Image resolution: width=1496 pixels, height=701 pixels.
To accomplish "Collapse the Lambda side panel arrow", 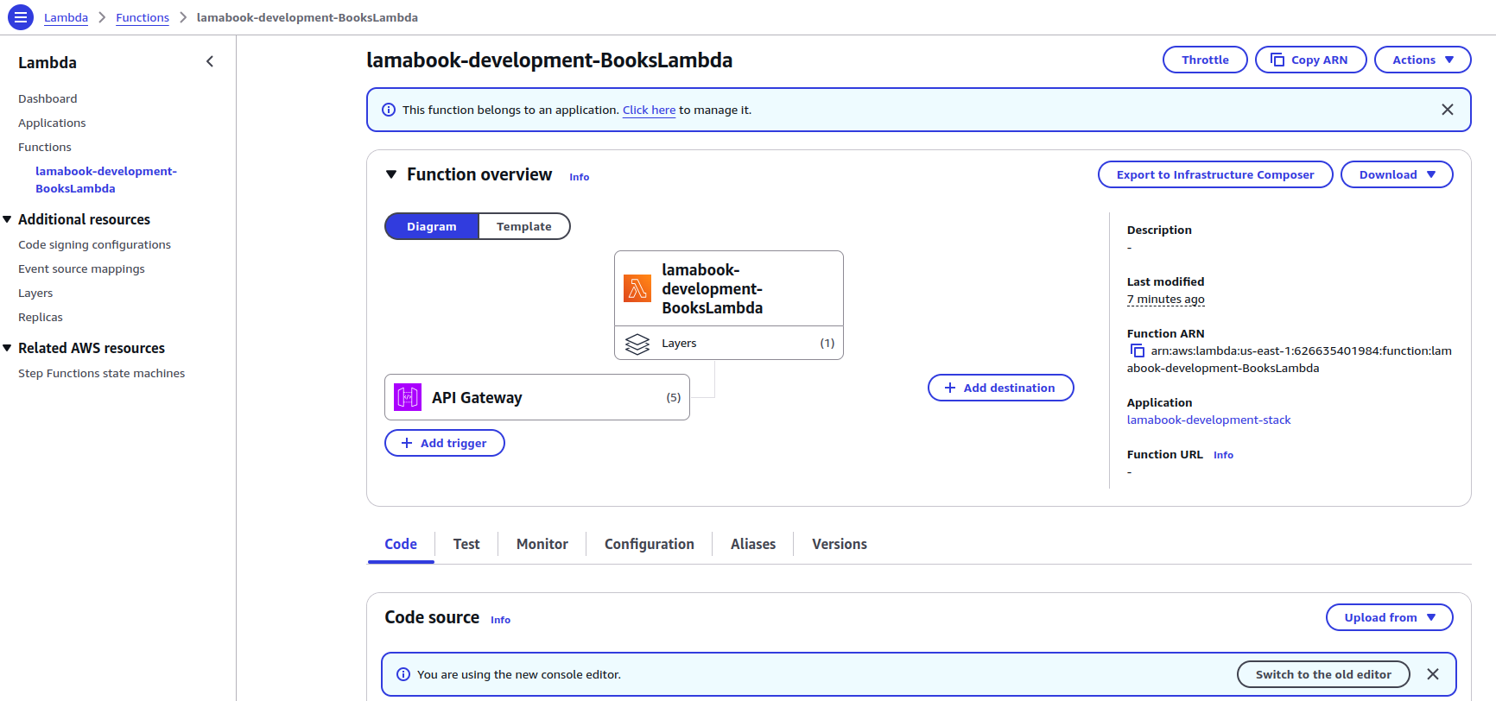I will [210, 61].
